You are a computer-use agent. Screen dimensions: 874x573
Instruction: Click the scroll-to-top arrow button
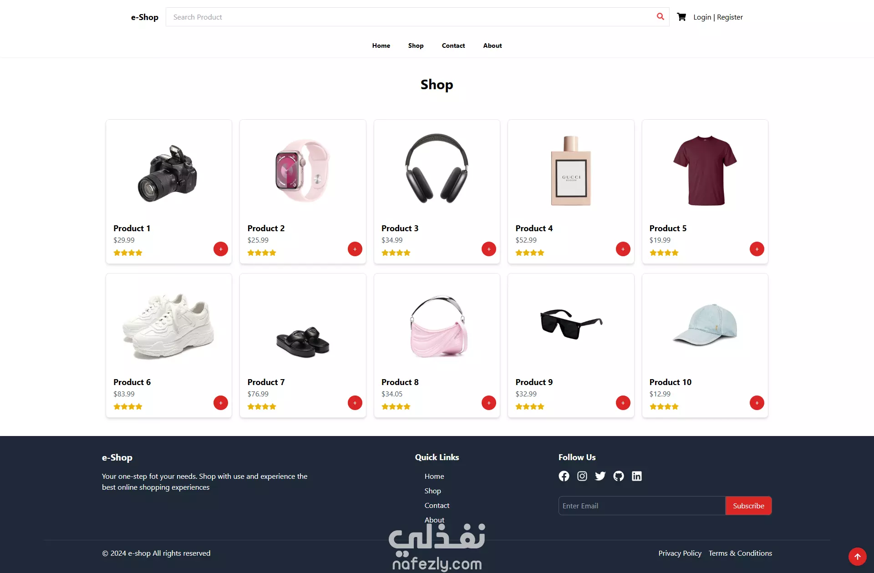pos(858,557)
